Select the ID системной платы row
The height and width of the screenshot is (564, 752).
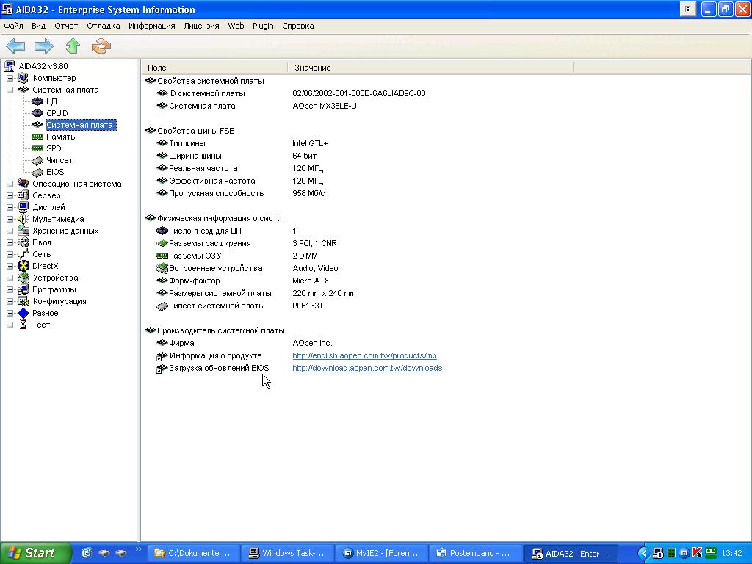206,93
